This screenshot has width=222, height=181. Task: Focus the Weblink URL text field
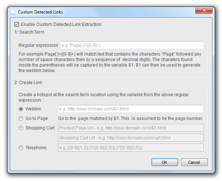click(131, 109)
